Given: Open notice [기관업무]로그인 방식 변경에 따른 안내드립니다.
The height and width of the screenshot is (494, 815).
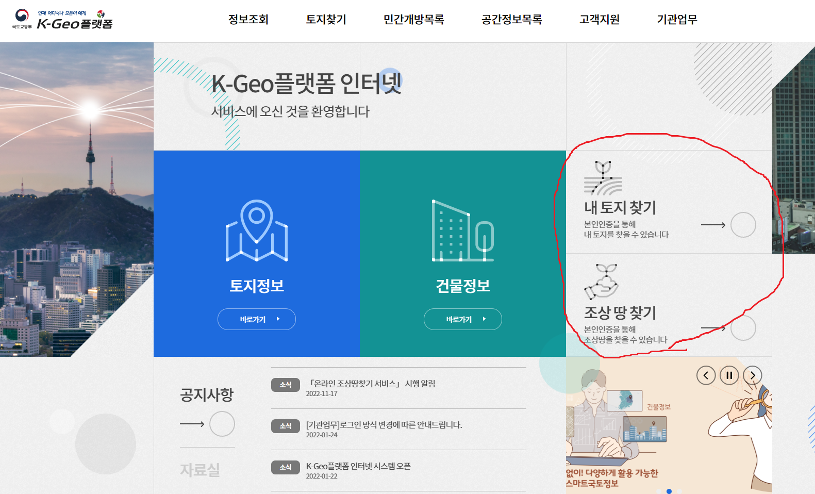Looking at the screenshot, I should pyautogui.click(x=384, y=425).
